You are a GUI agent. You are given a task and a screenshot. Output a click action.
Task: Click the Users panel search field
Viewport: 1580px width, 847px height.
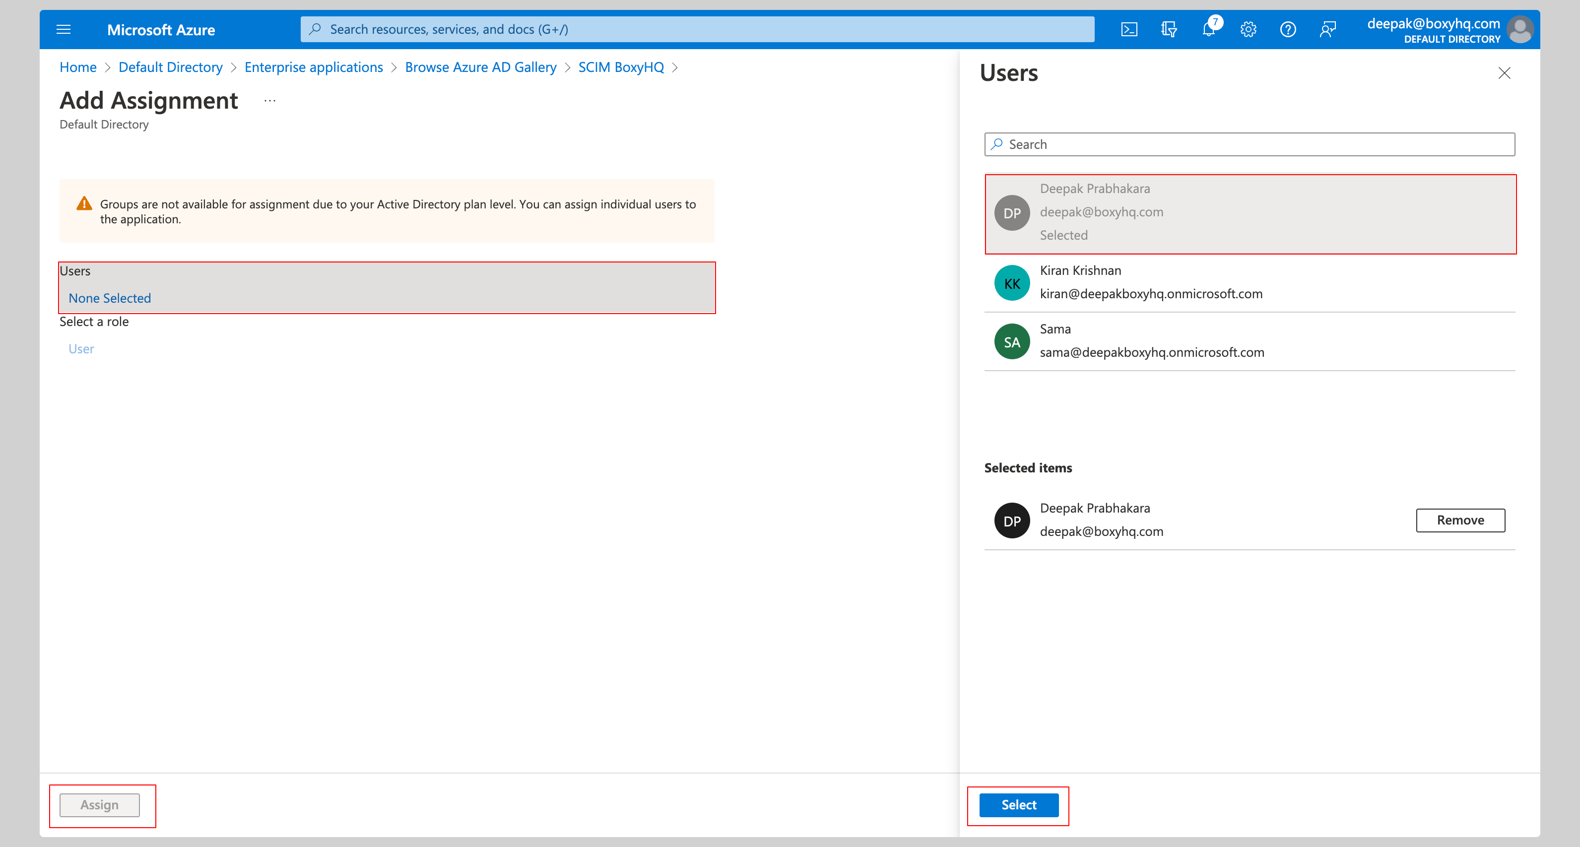pyautogui.click(x=1250, y=144)
